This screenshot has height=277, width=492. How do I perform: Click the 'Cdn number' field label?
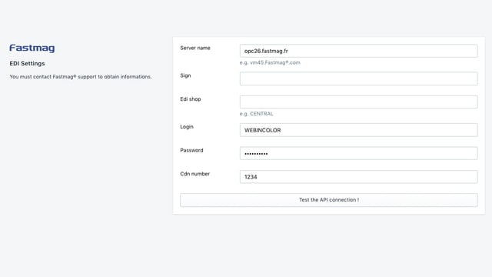click(194, 174)
